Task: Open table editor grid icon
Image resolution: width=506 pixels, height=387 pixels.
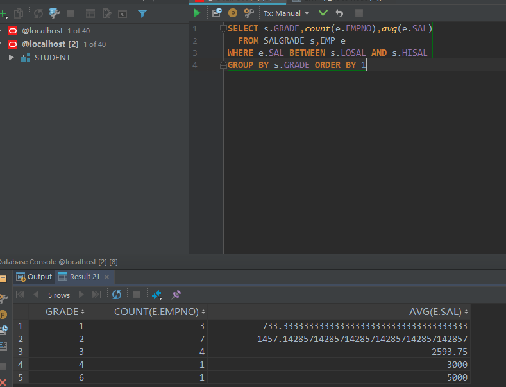Action: pos(90,13)
